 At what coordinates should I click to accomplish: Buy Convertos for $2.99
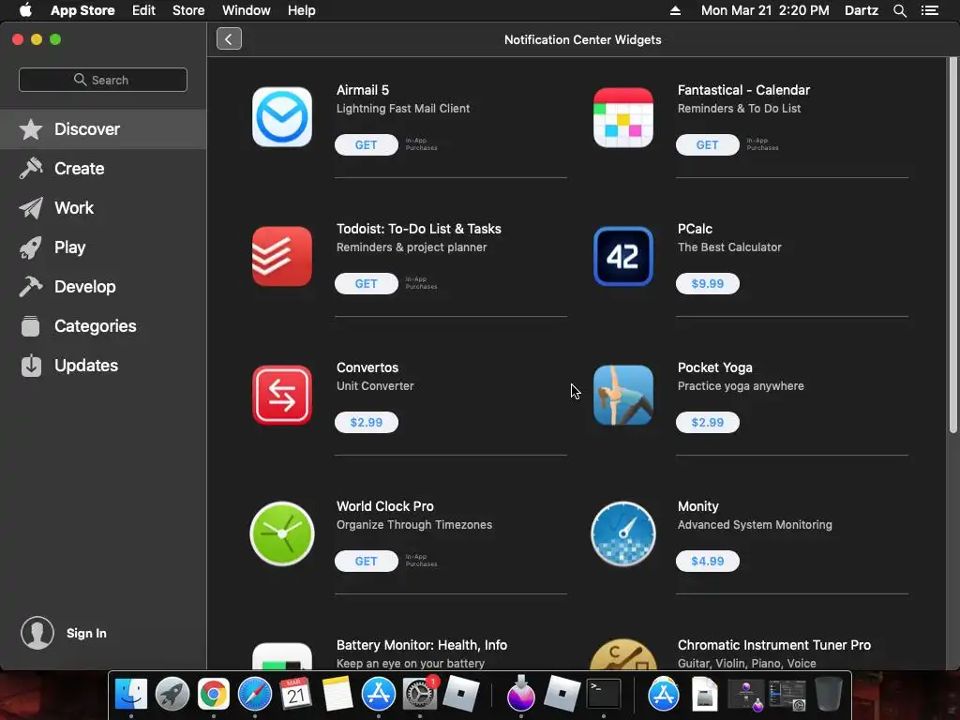tap(367, 423)
